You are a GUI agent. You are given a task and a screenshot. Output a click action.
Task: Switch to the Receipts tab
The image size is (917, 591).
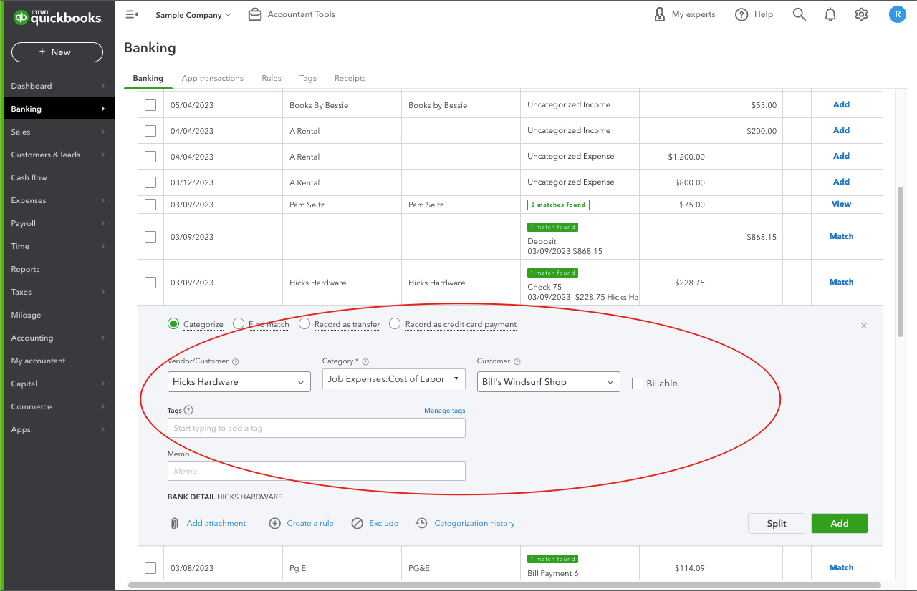[x=350, y=78]
